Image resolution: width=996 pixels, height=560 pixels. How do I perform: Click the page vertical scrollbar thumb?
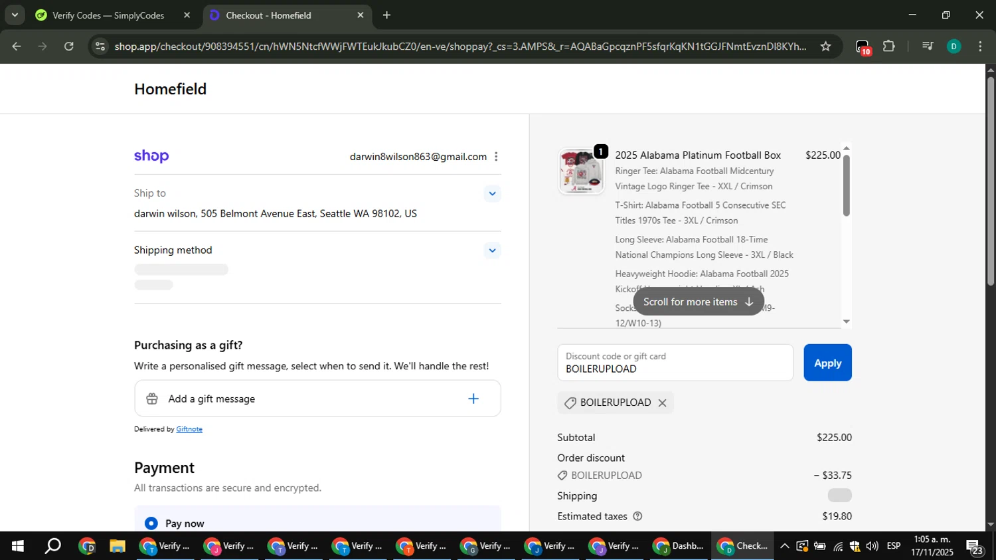pos(991,181)
